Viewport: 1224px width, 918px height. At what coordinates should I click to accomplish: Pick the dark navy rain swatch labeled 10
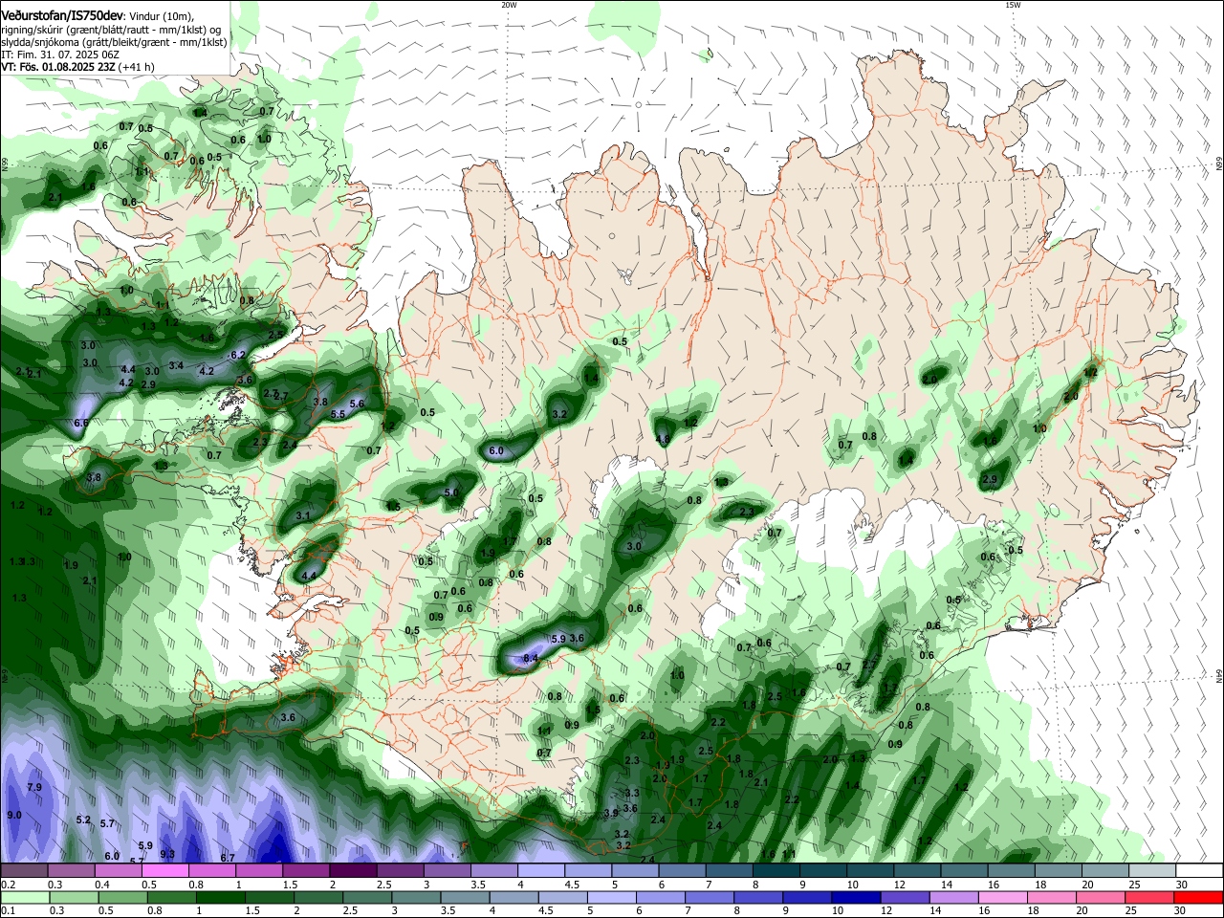pyautogui.click(x=856, y=898)
